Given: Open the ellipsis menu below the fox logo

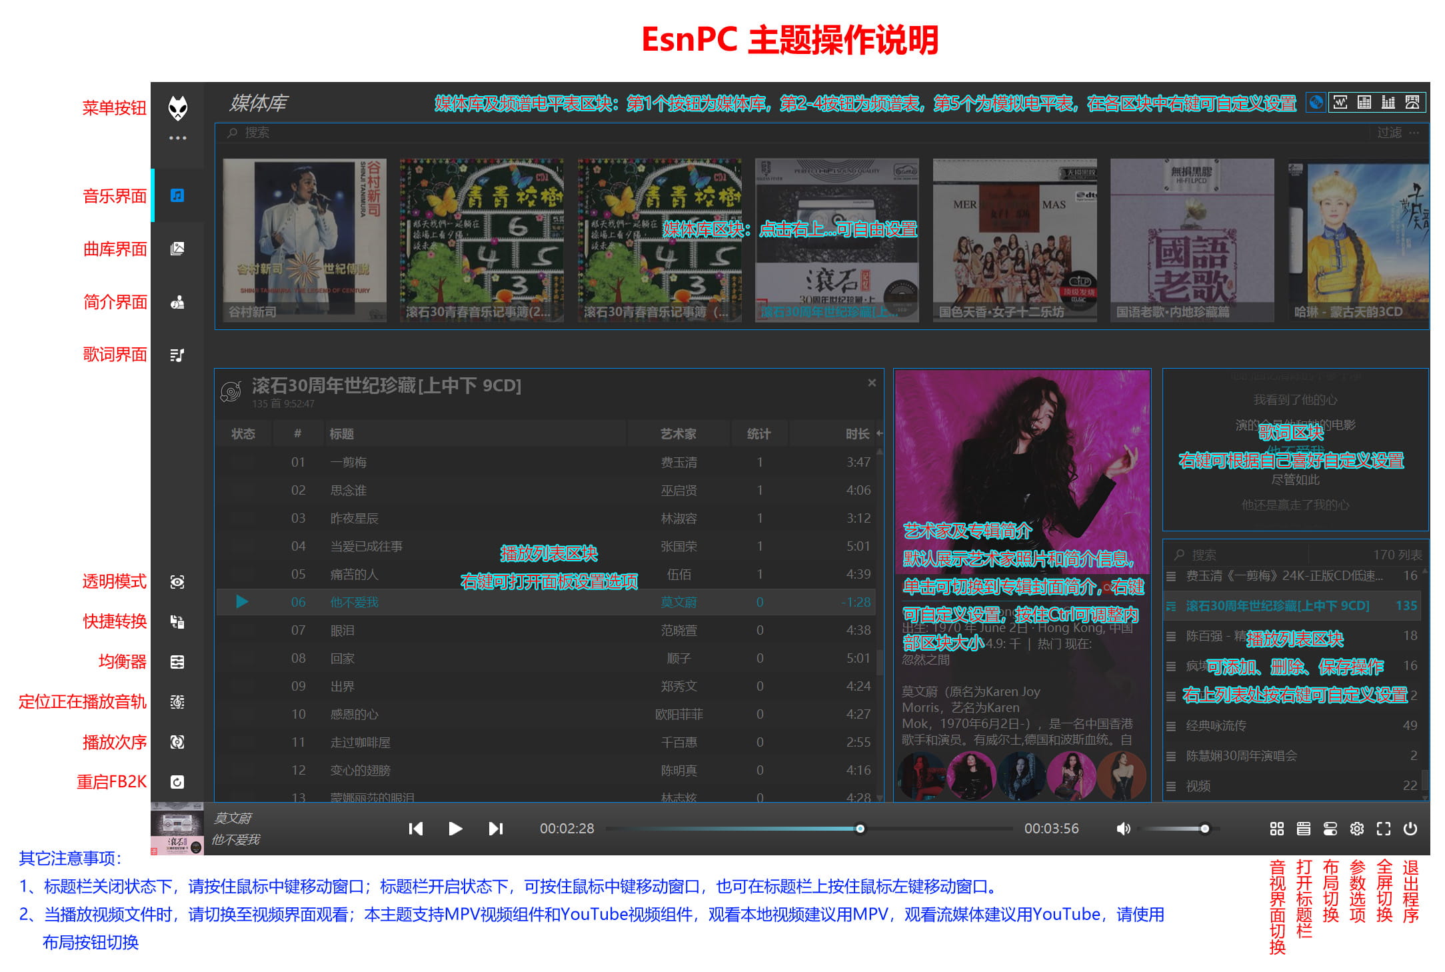Looking at the screenshot, I should 177,137.
